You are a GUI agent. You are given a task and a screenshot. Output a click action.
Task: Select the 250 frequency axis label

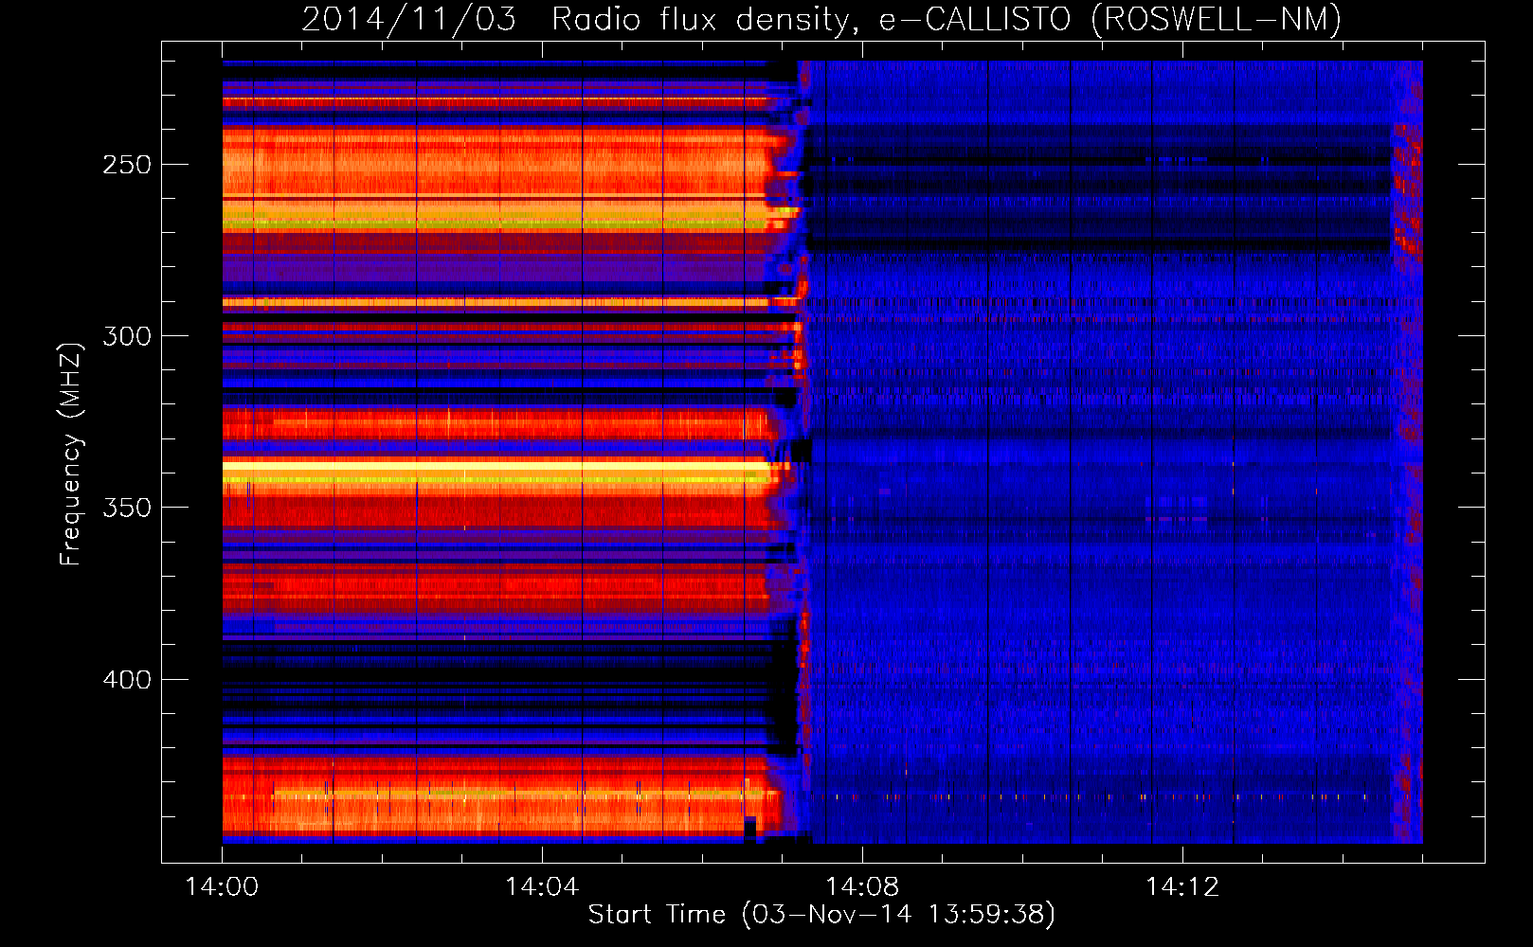127,165
